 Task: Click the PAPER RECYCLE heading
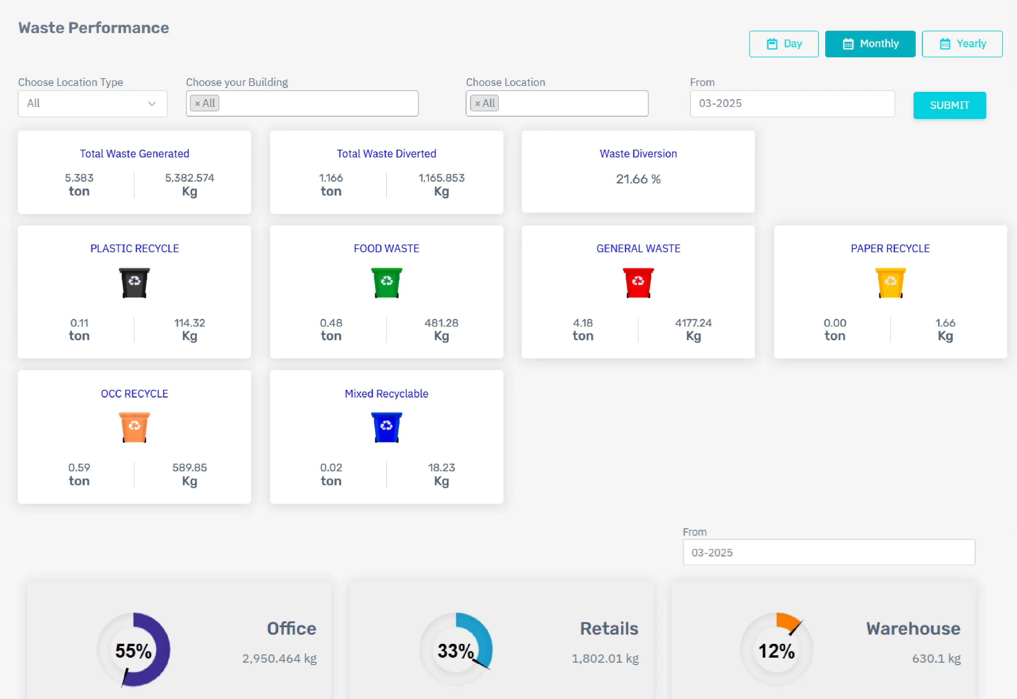890,248
